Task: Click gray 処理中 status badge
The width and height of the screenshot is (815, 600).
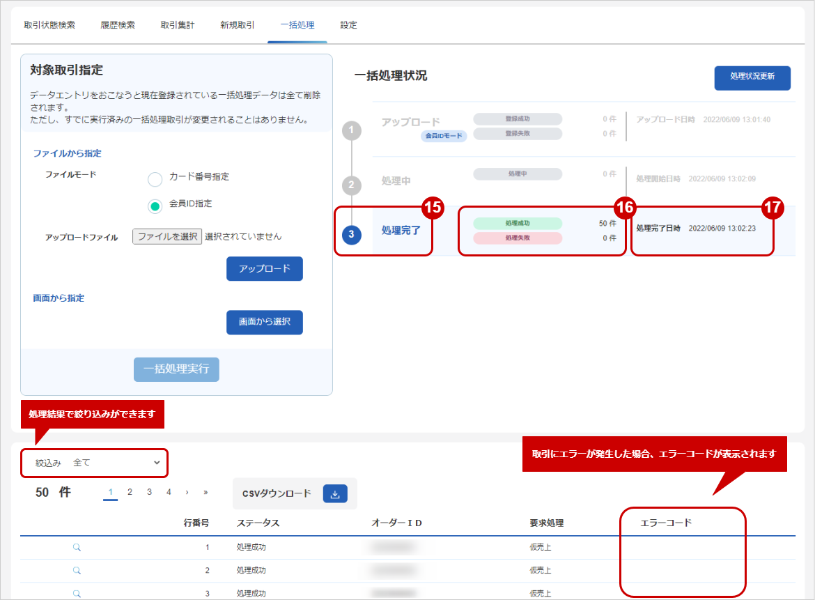Action: point(518,174)
